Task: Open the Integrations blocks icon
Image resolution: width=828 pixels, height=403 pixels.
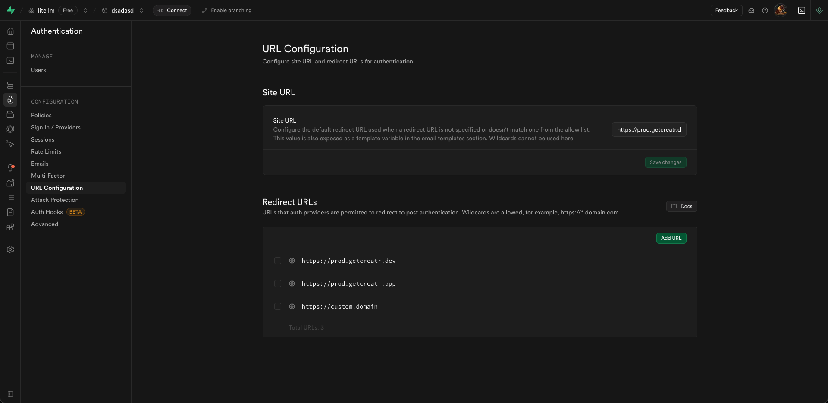Action: point(10,227)
